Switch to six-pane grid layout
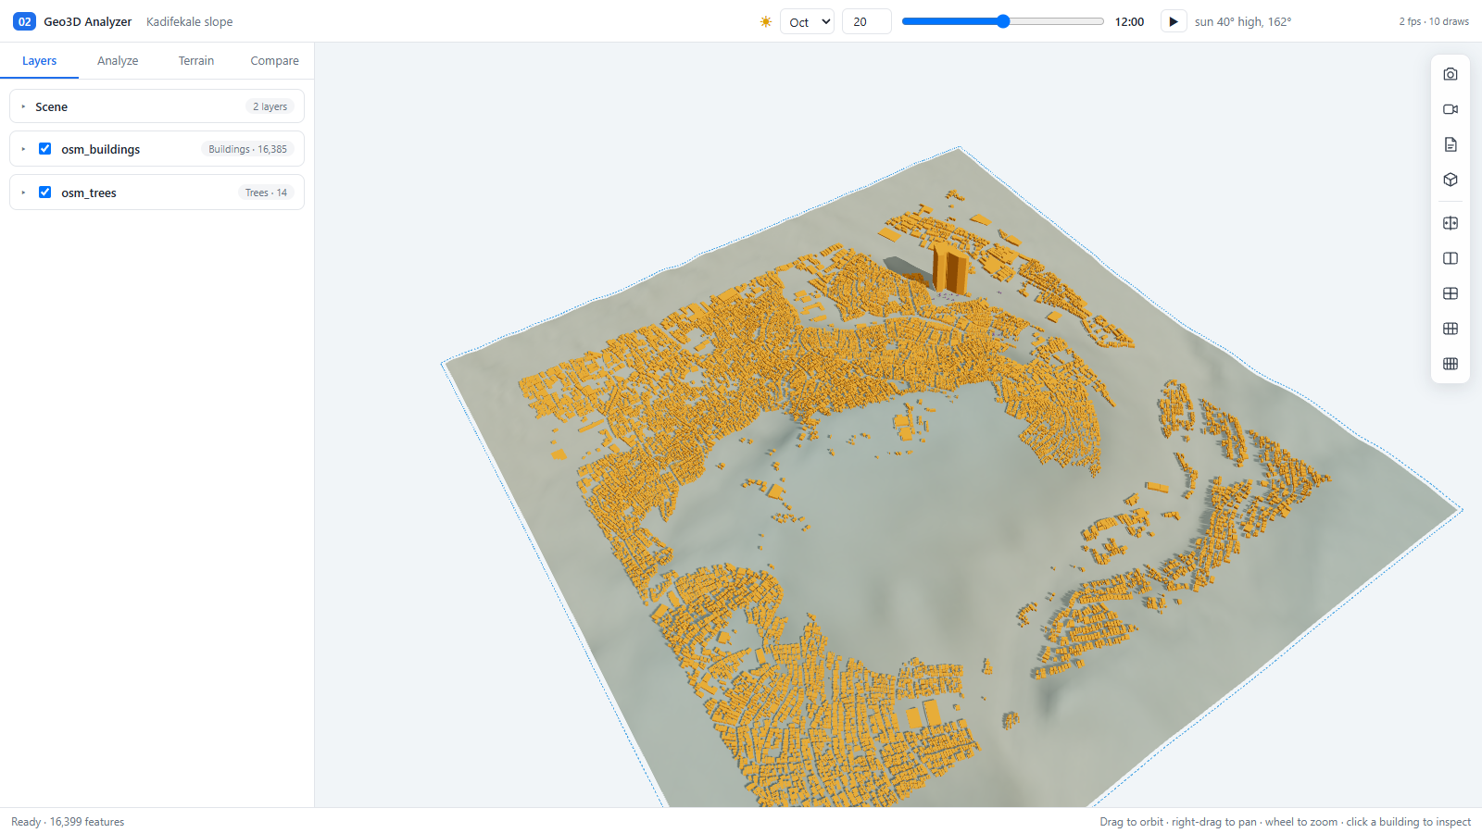Screen dimensions: 1482x833 [x=1451, y=329]
